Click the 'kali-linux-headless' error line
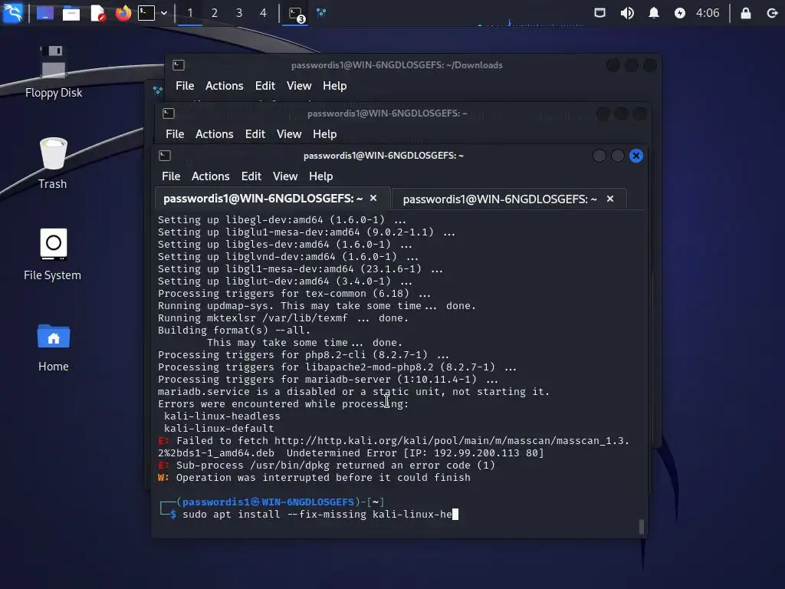This screenshot has width=785, height=589. click(x=222, y=416)
